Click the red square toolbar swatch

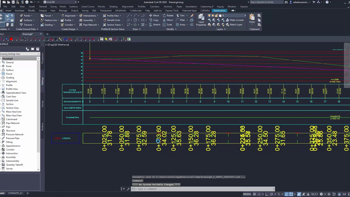pyautogui.click(x=11, y=39)
